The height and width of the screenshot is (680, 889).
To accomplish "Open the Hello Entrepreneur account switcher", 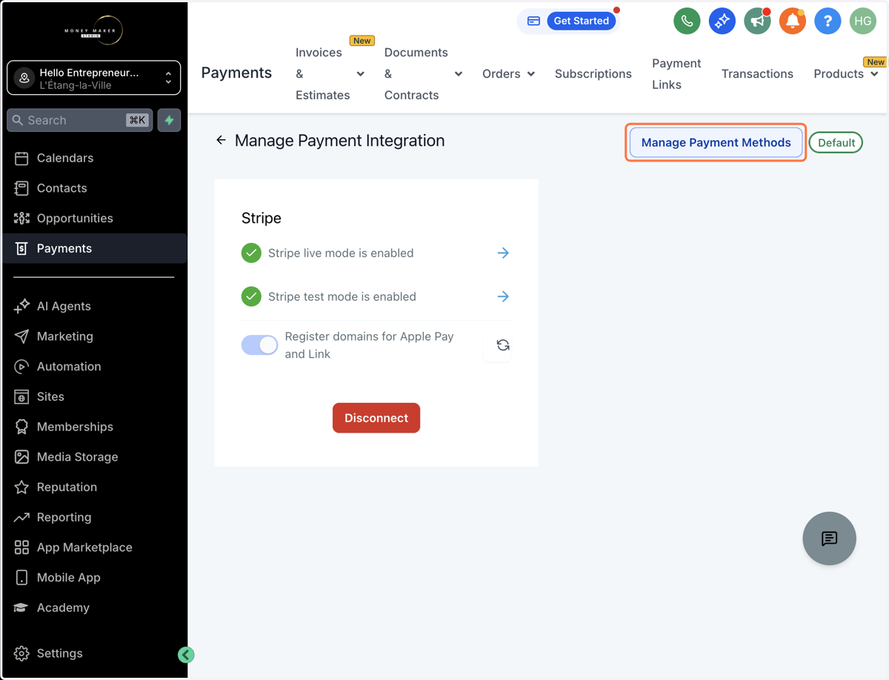I will coord(94,78).
